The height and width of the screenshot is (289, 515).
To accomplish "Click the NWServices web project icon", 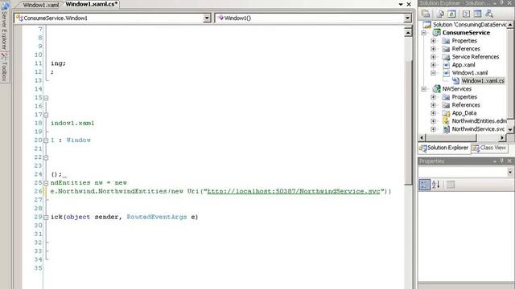I will point(436,89).
